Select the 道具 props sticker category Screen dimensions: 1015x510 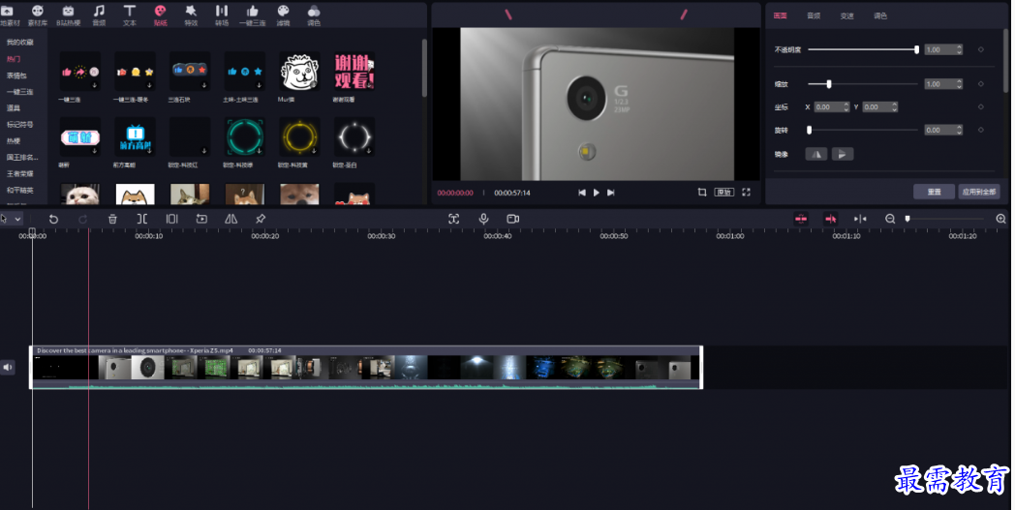[x=13, y=108]
